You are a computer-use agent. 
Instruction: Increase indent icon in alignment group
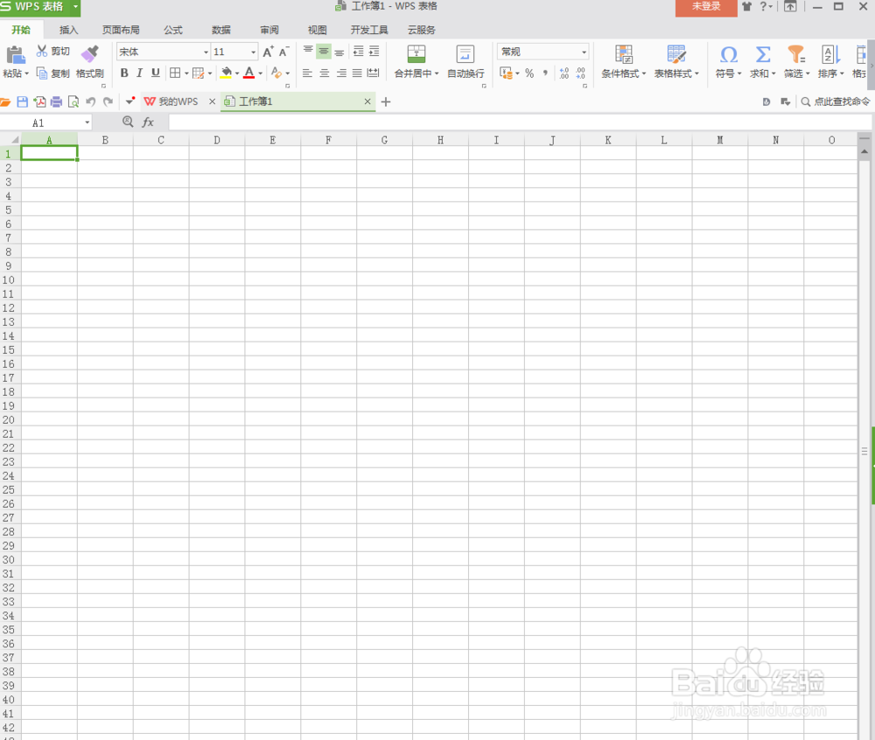374,52
